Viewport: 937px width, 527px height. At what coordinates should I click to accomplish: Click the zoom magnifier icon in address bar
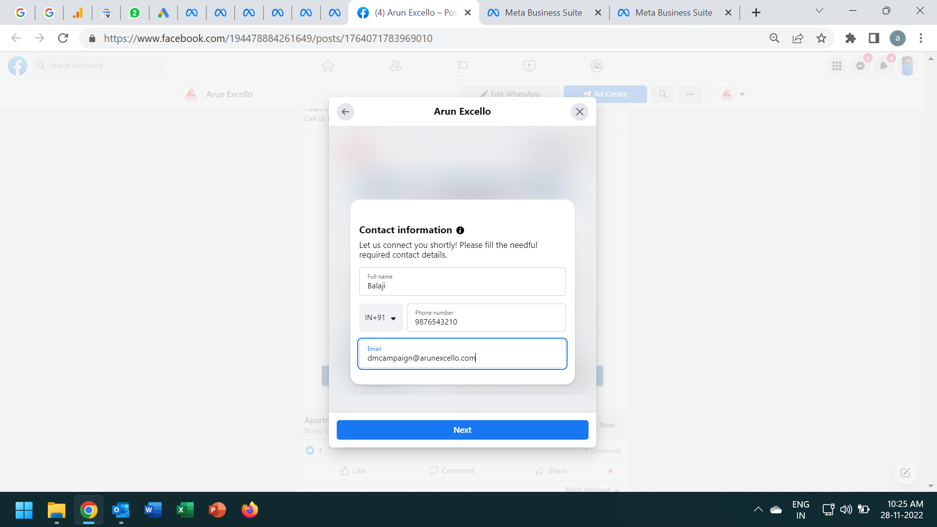click(774, 38)
